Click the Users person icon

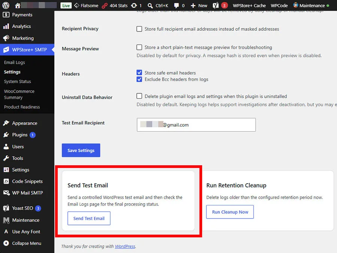pyautogui.click(x=6, y=147)
